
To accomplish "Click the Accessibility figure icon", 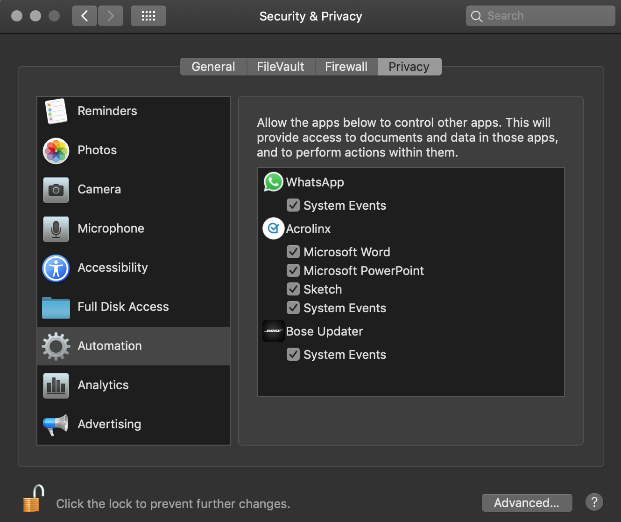I will click(x=56, y=268).
